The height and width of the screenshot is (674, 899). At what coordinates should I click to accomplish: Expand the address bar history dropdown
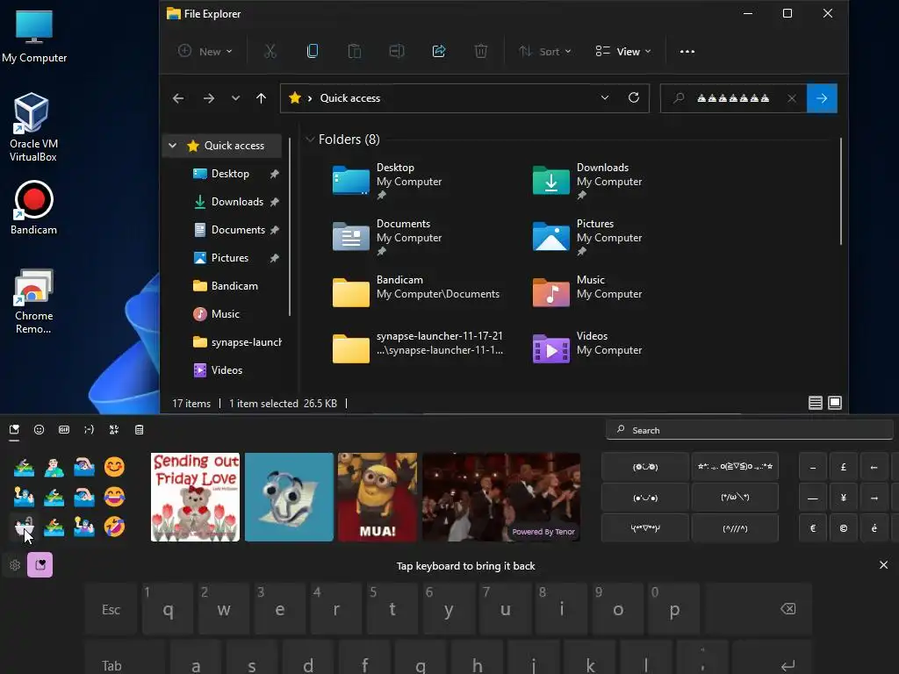point(604,98)
